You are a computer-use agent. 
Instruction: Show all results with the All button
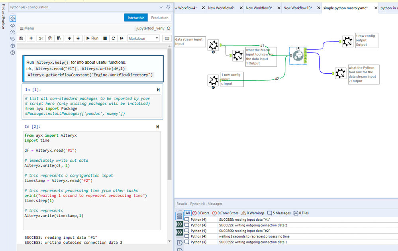pos(188,213)
